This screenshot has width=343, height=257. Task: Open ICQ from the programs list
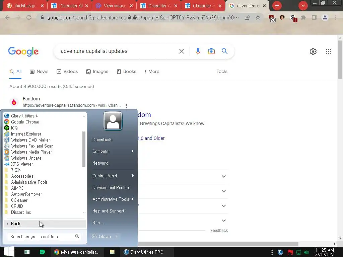(14, 128)
